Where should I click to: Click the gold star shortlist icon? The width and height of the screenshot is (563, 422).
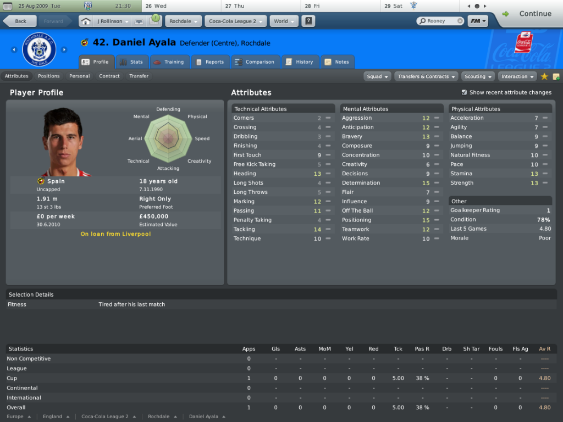click(544, 76)
